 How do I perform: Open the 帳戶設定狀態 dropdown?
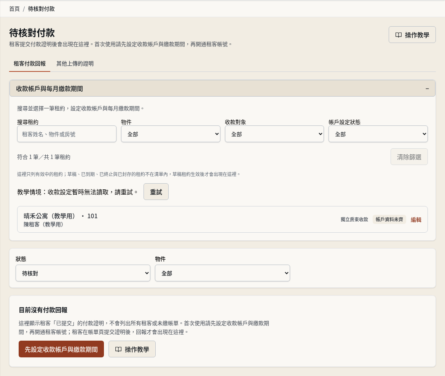378,134
